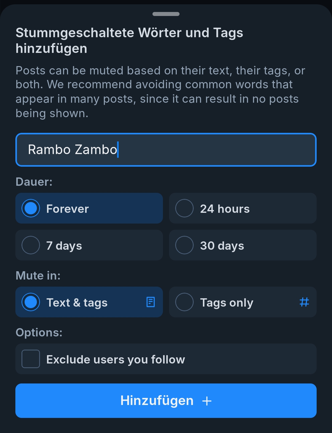Viewport: 332px width, 433px height.
Task: Pick the 30 days duration radio
Action: [x=184, y=245]
